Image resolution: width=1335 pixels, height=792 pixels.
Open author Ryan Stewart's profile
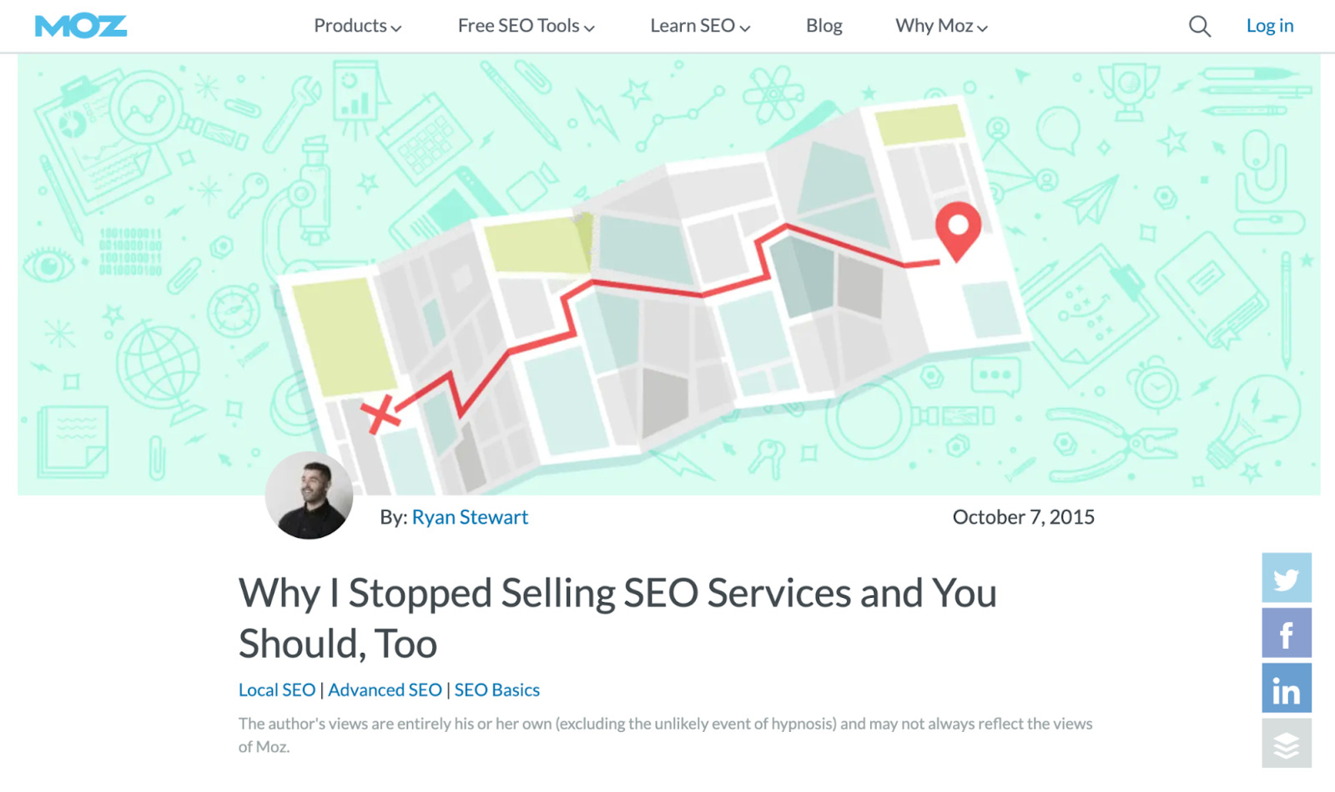tap(470, 517)
